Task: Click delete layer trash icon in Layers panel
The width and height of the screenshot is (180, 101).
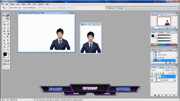Action: [174, 95]
